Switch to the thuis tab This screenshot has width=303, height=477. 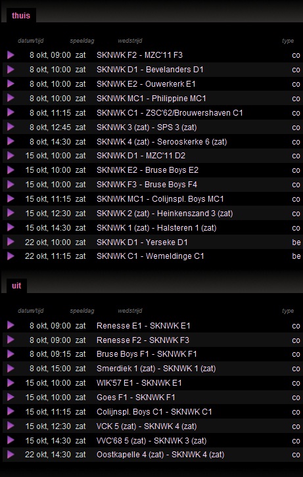pos(21,15)
